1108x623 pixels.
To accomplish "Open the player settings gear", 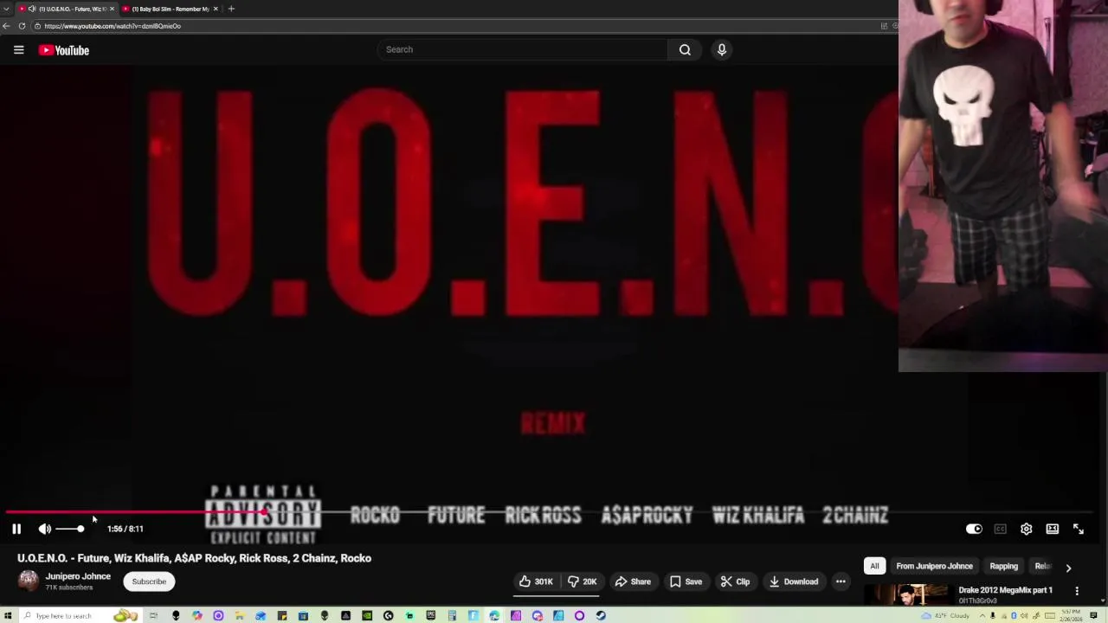I will click(x=1026, y=529).
